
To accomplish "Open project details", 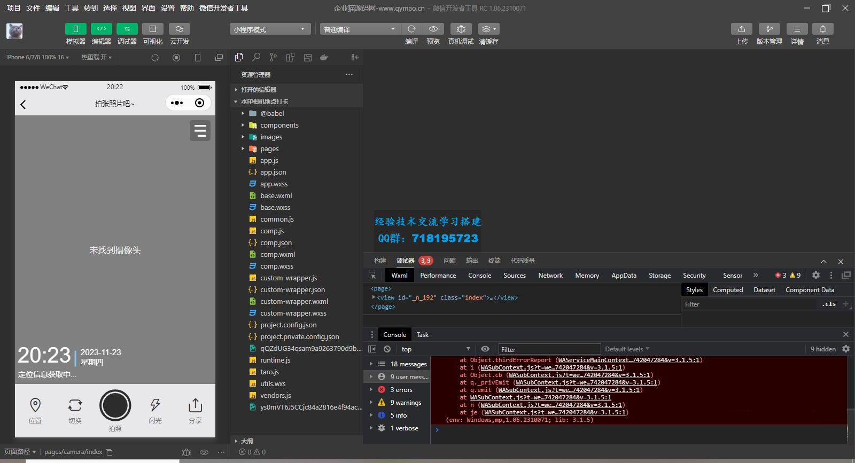I will 797,29.
